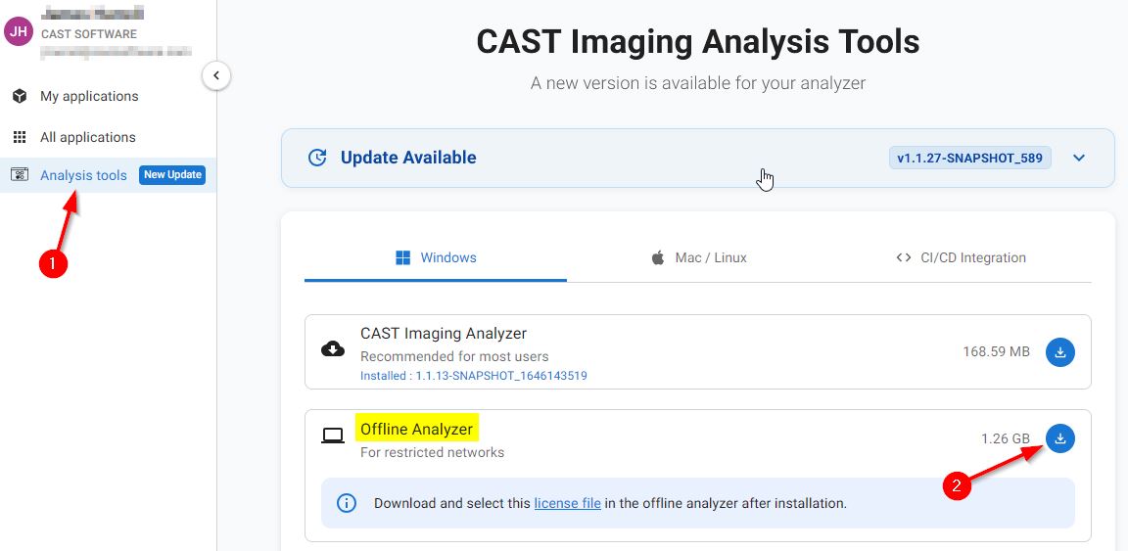
Task: Open the license file link
Action: click(x=567, y=503)
